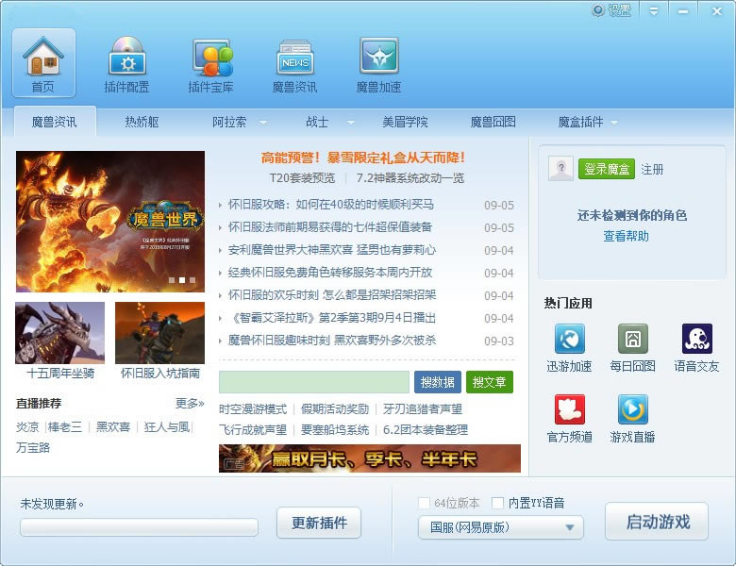
Task: Switch to the 热娇躯 tab
Action: point(142,122)
